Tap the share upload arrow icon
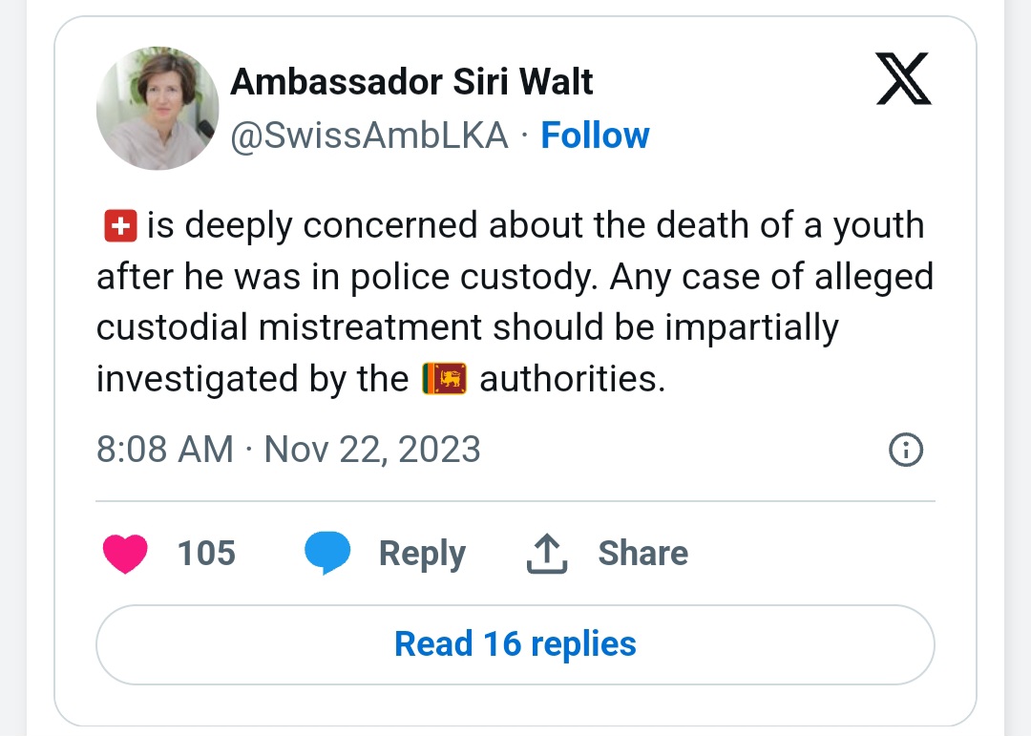This screenshot has height=736, width=1031. (547, 553)
